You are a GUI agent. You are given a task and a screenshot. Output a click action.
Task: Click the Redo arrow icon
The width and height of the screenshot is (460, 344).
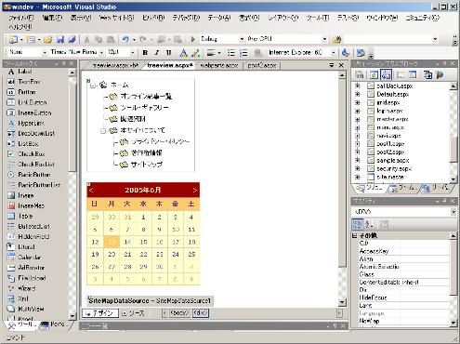click(x=143, y=39)
